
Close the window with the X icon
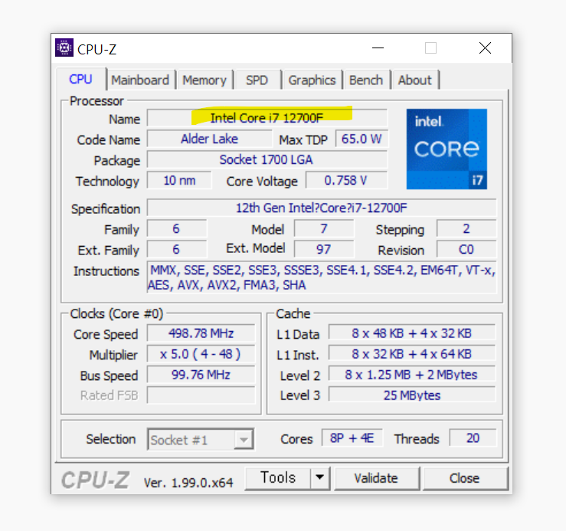(x=485, y=48)
